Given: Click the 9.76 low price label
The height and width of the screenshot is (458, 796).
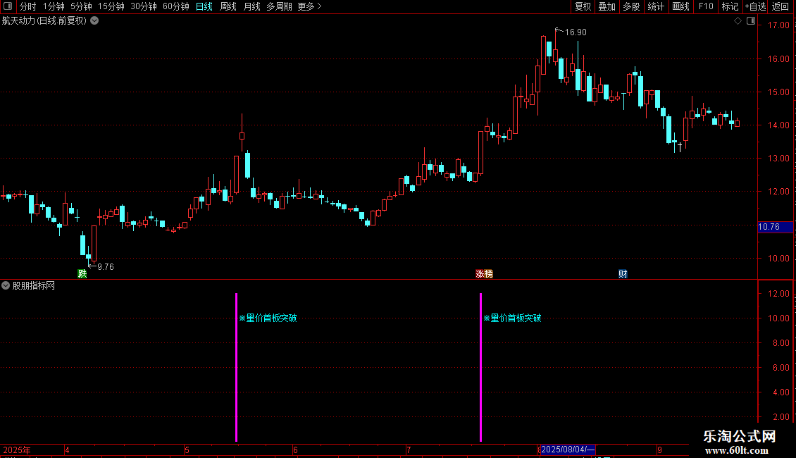Looking at the screenshot, I should click(x=106, y=267).
